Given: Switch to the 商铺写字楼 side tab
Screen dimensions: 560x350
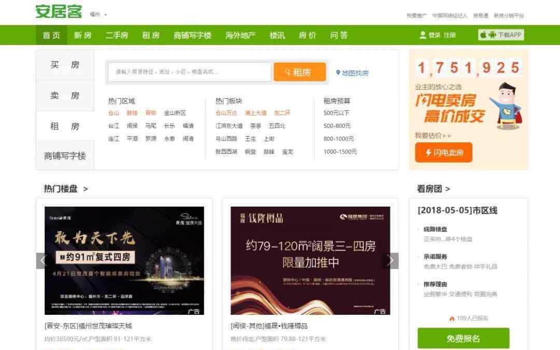Looking at the screenshot, I should coord(65,156).
